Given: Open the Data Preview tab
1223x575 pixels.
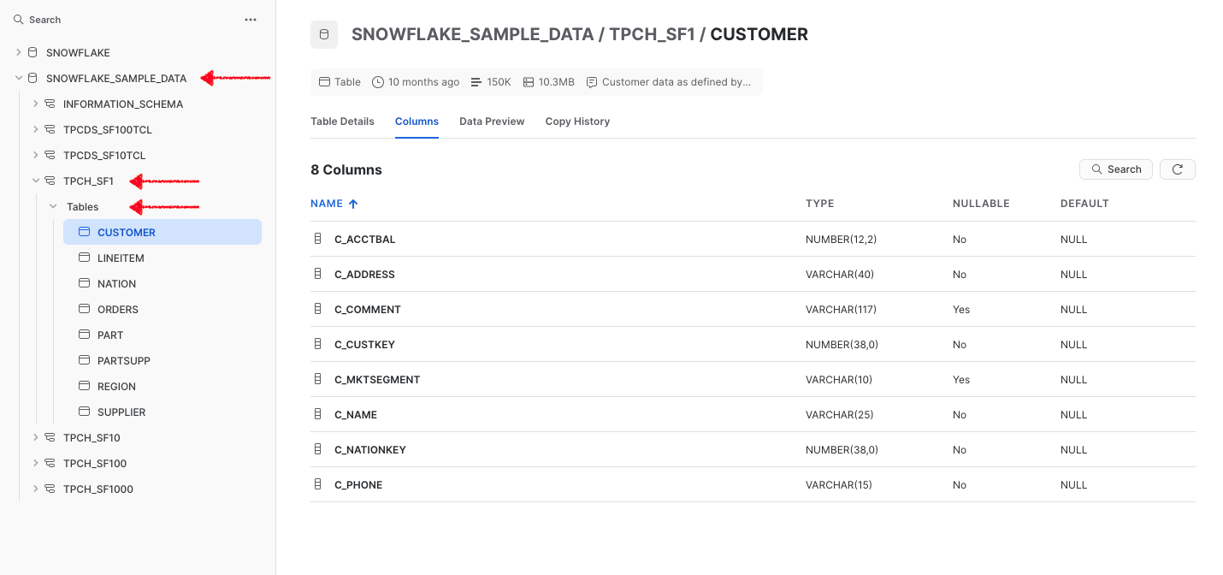Looking at the screenshot, I should coord(492,122).
